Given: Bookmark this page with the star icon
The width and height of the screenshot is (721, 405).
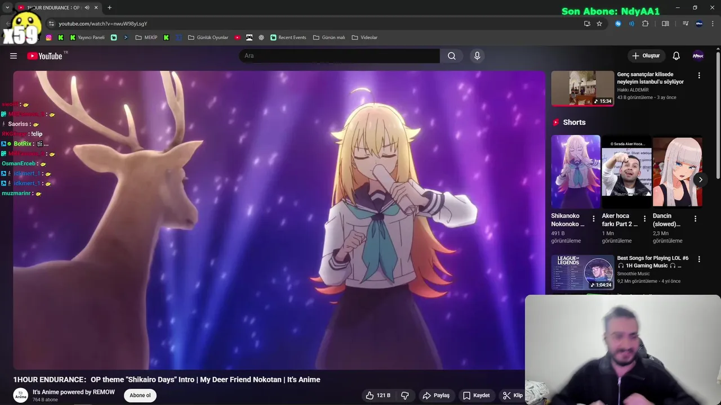Looking at the screenshot, I should click(x=599, y=24).
